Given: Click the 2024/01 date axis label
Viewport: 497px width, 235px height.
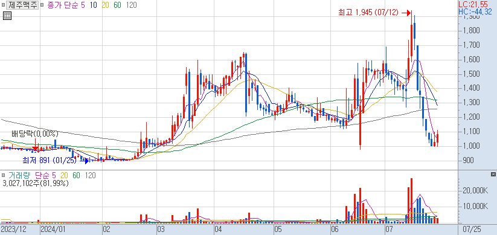Looking at the screenshot, I should [x=54, y=229].
